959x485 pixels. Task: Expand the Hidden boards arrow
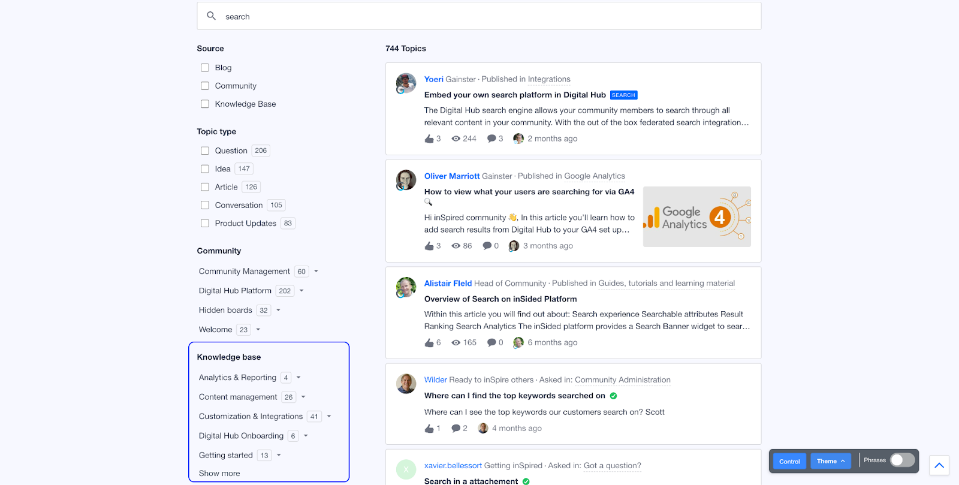point(278,310)
